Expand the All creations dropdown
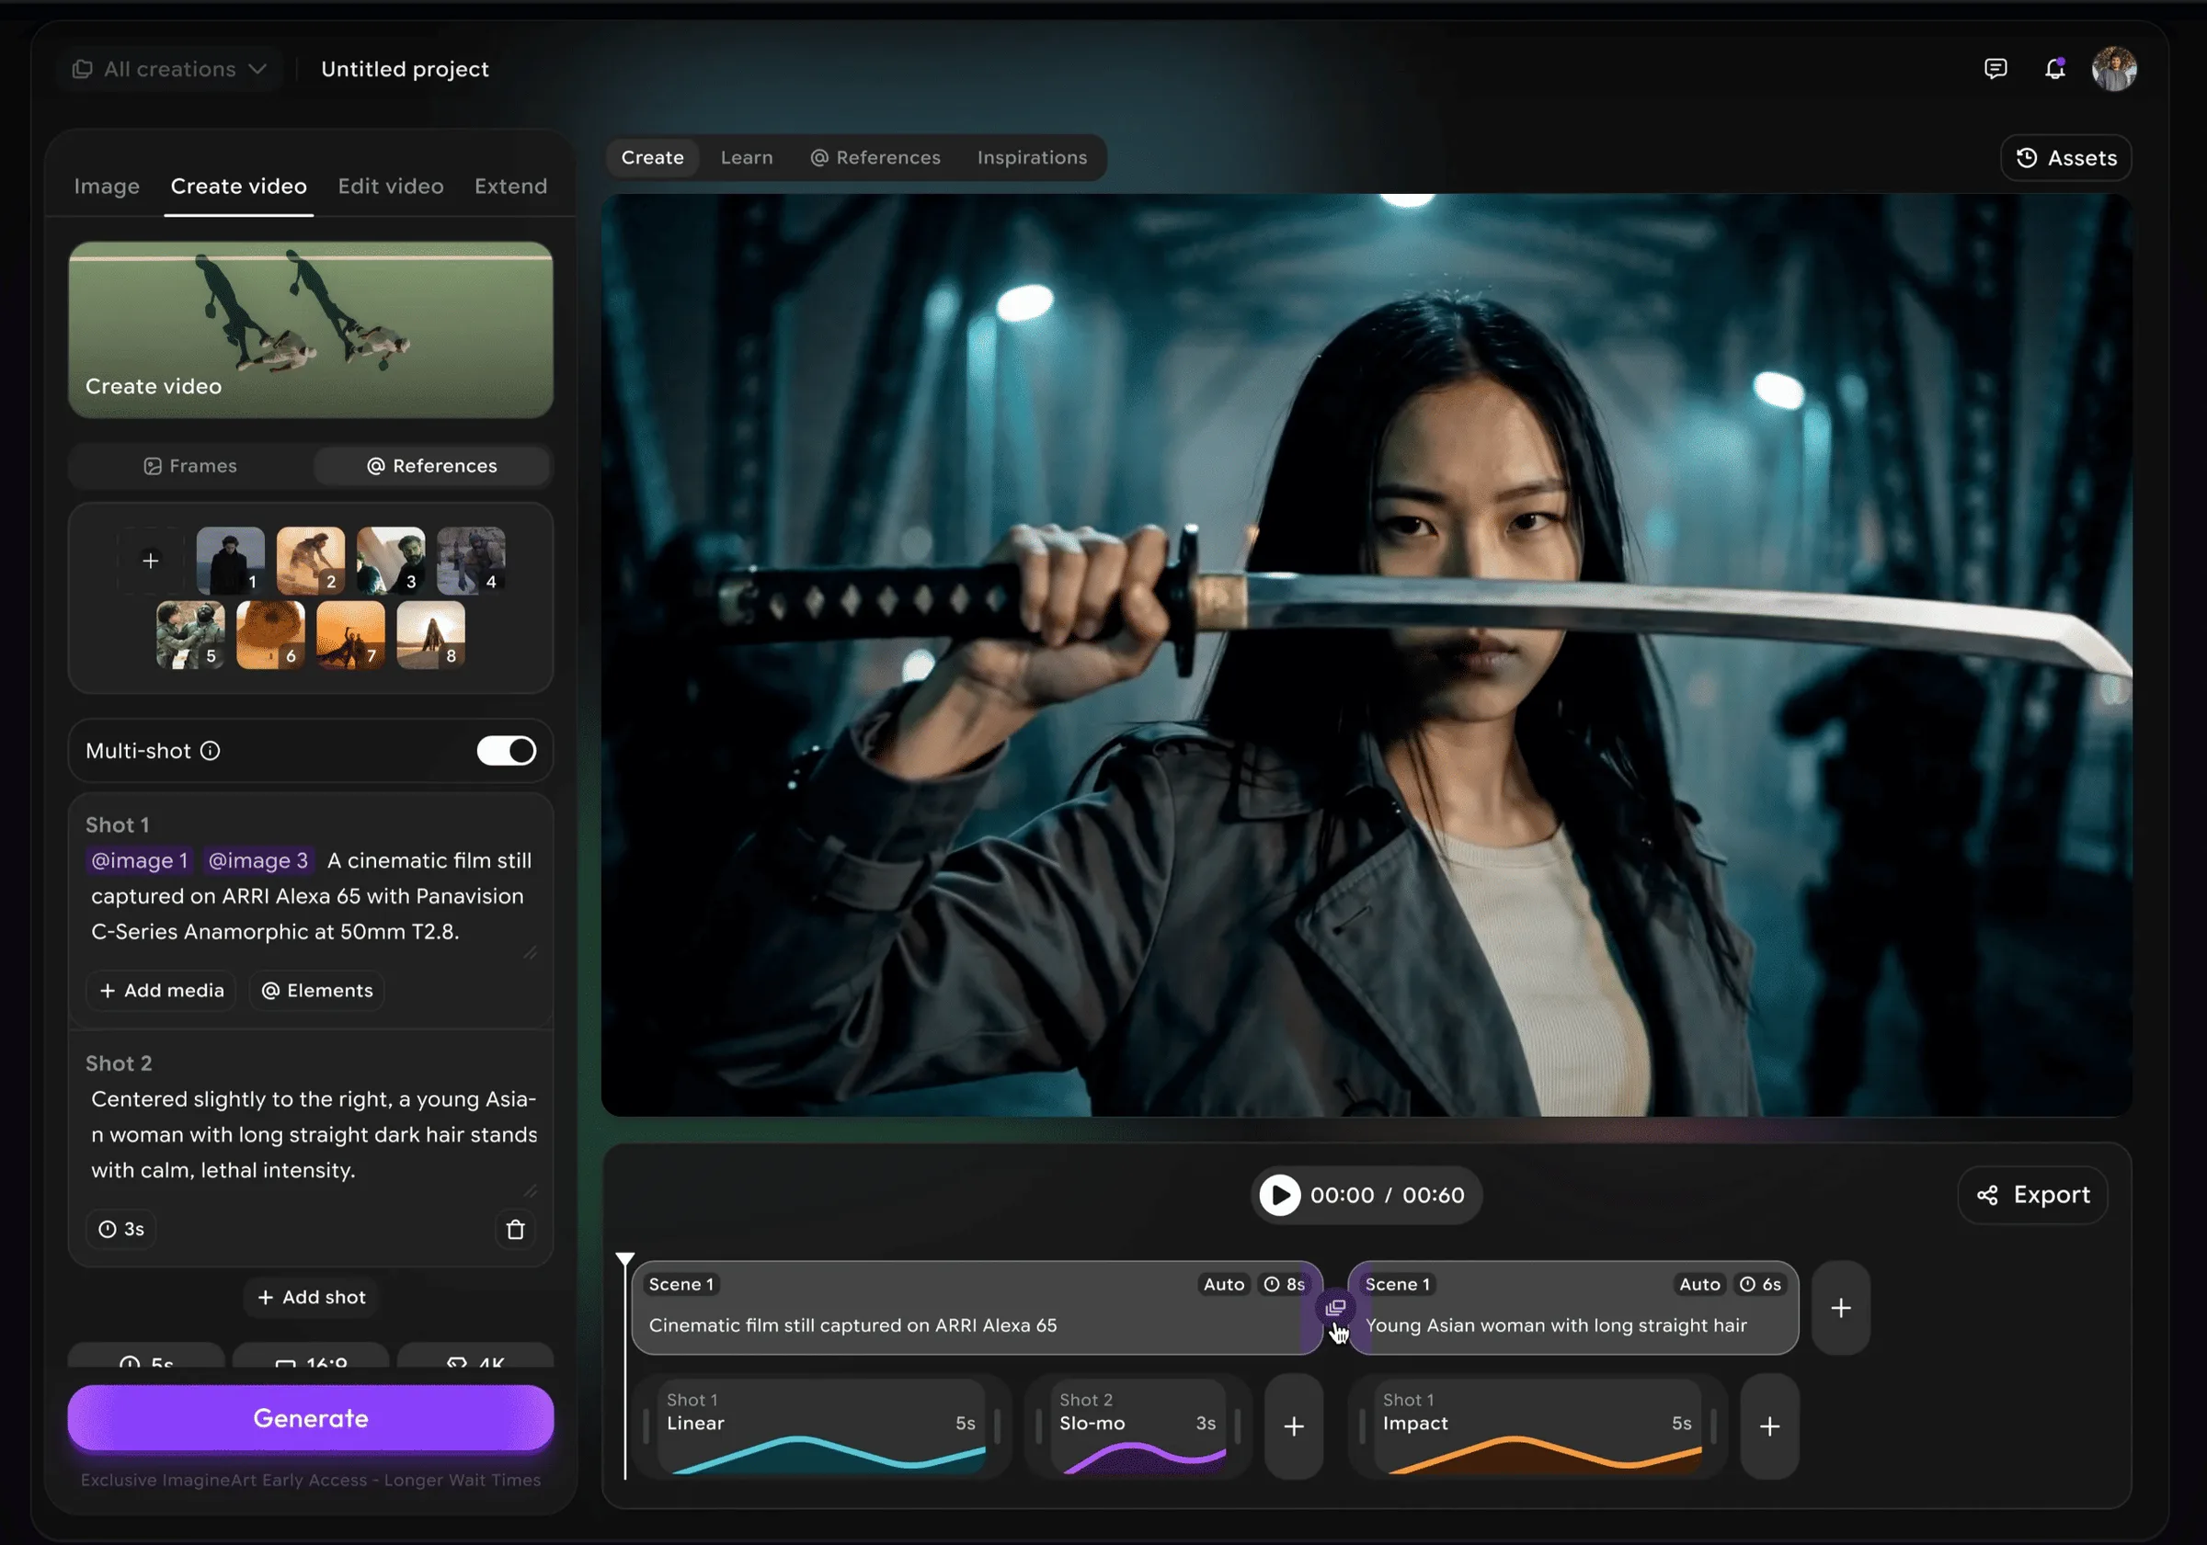2207x1545 pixels. click(x=169, y=69)
